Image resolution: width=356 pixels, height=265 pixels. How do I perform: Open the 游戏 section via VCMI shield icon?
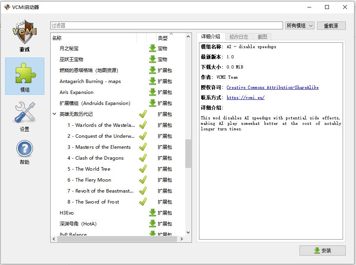[24, 32]
